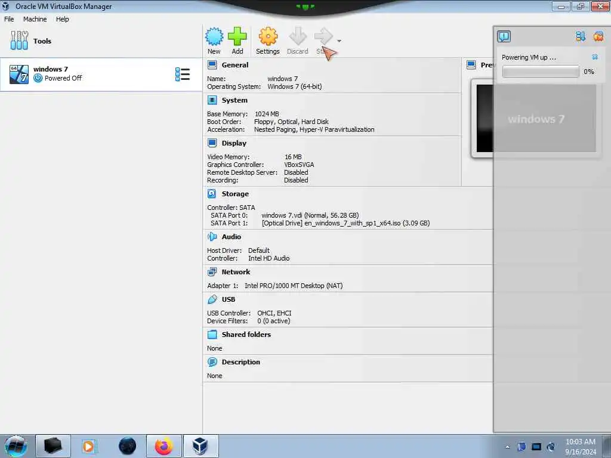Click the General section icon
611x458 pixels.
[x=212, y=65]
